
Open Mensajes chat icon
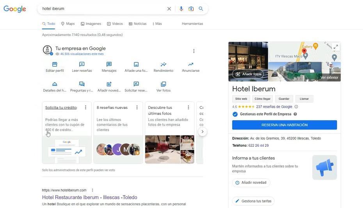click(109, 64)
